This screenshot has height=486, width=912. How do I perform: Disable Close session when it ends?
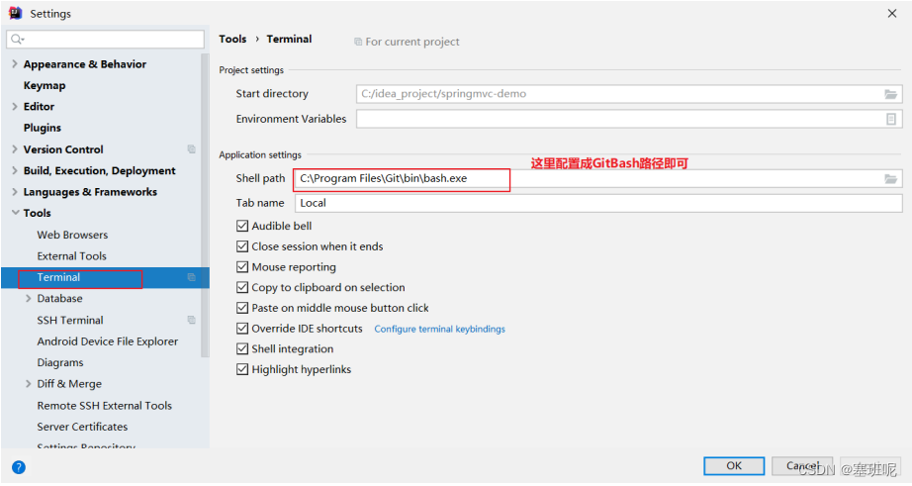(242, 246)
